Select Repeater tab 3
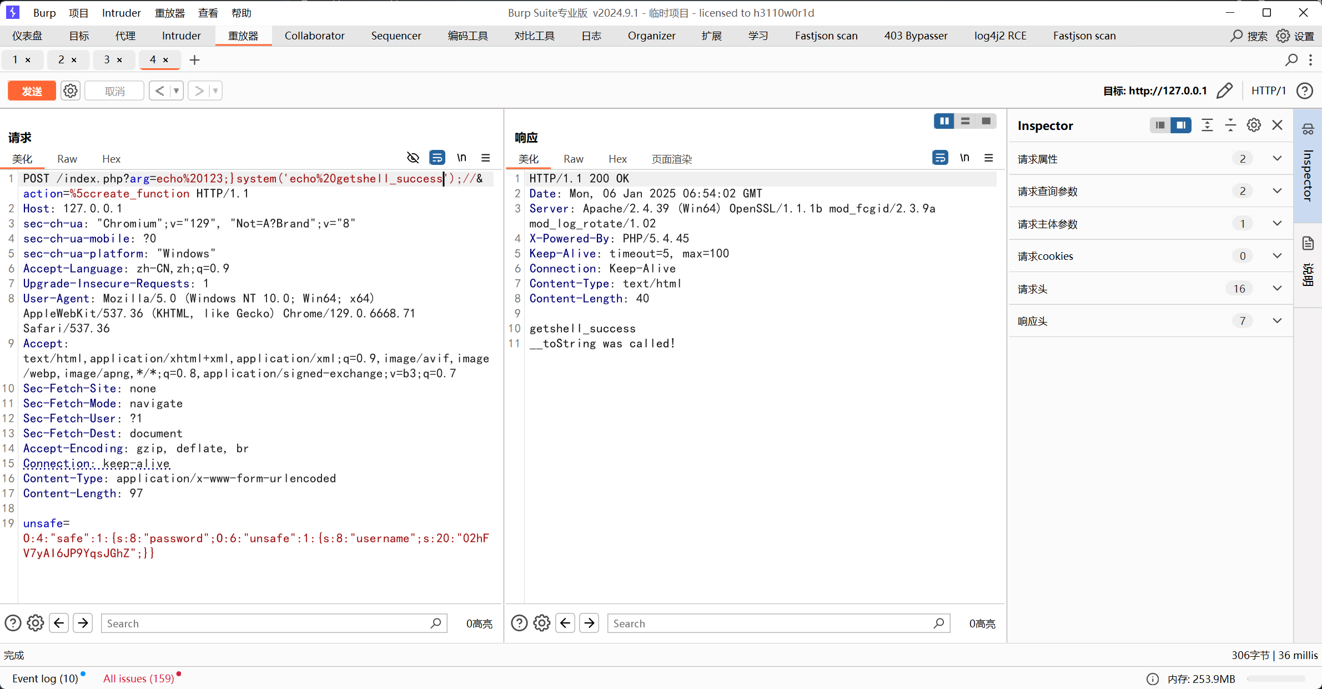1322x689 pixels. (107, 59)
